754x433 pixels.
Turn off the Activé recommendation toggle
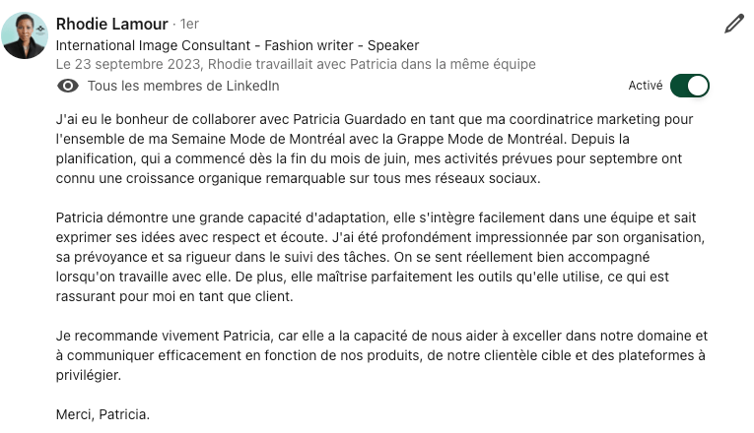click(689, 86)
